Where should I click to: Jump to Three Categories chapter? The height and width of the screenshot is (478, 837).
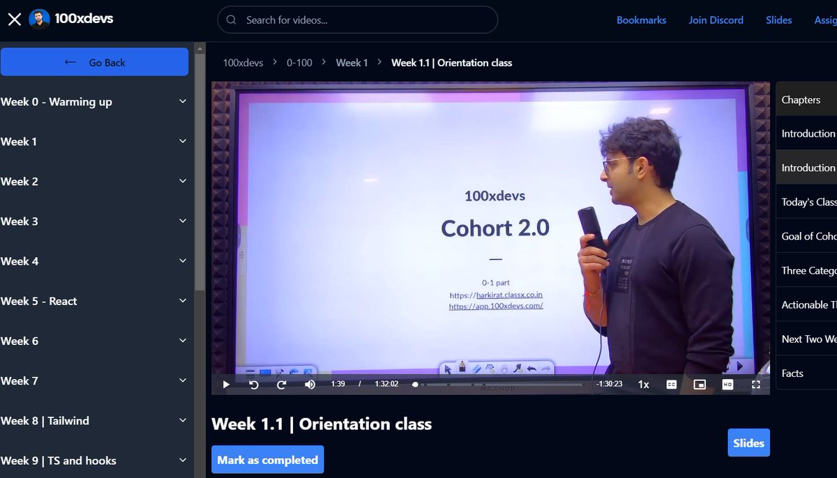(x=807, y=270)
